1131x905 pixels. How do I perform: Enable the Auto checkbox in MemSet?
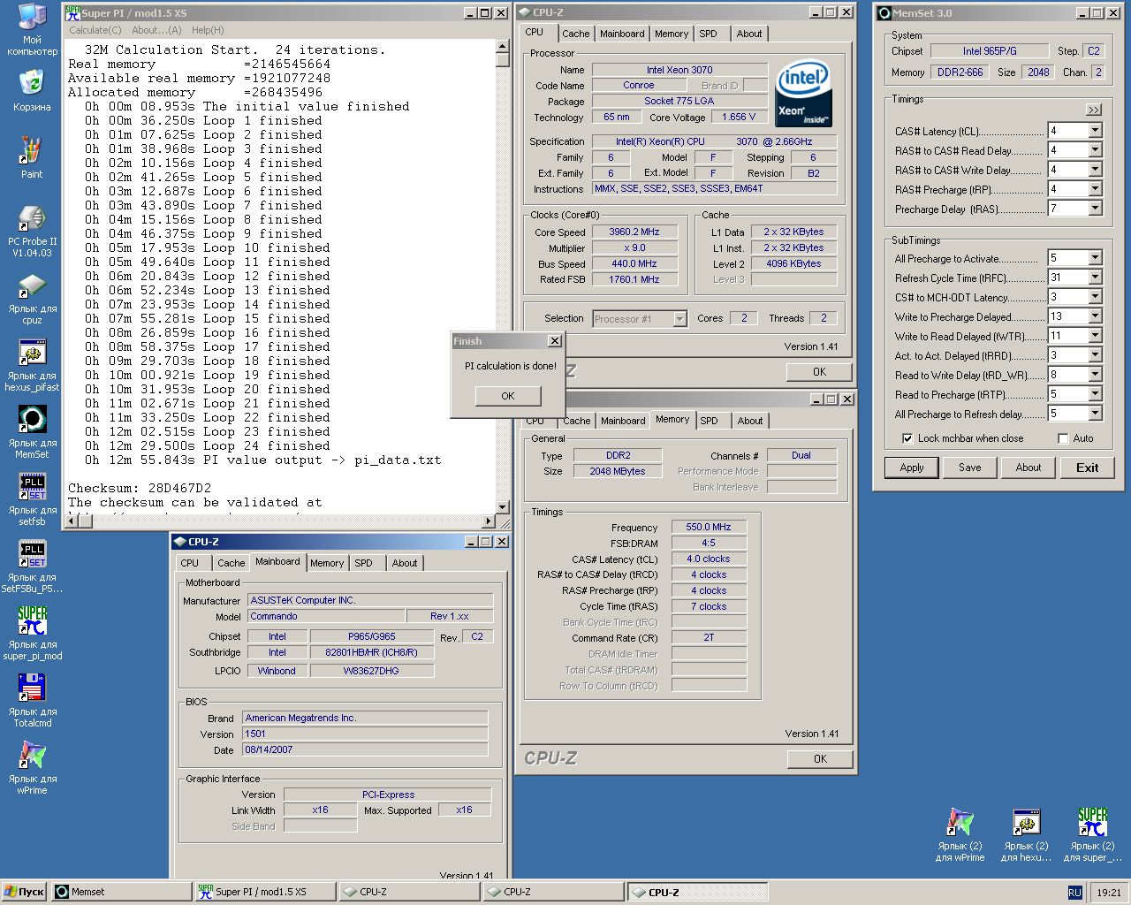click(1063, 438)
